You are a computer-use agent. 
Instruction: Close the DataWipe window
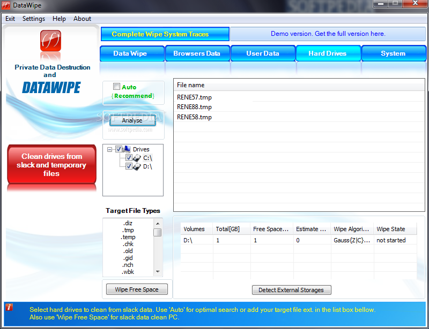[x=415, y=3]
